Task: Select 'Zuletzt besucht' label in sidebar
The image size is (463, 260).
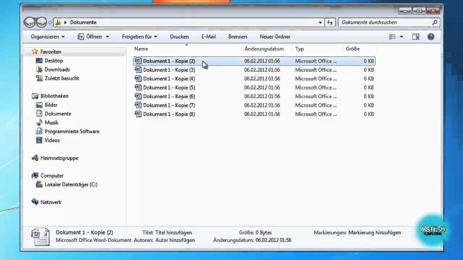Action: pyautogui.click(x=62, y=78)
